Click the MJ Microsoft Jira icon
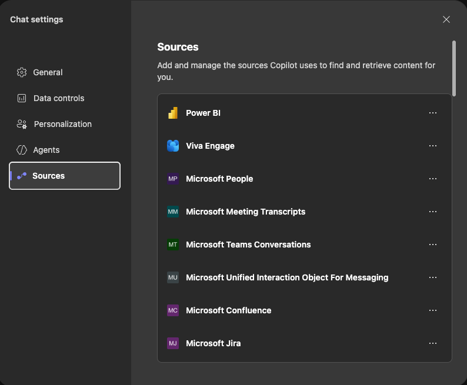467x385 pixels. pyautogui.click(x=173, y=343)
